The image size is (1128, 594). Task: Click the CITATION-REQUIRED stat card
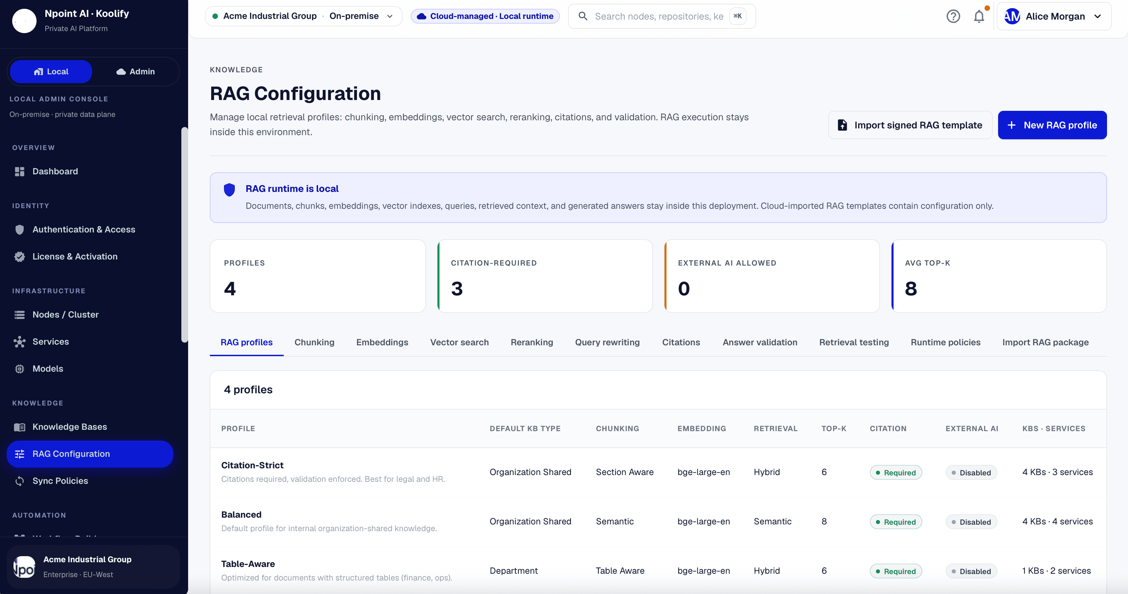[x=545, y=276]
